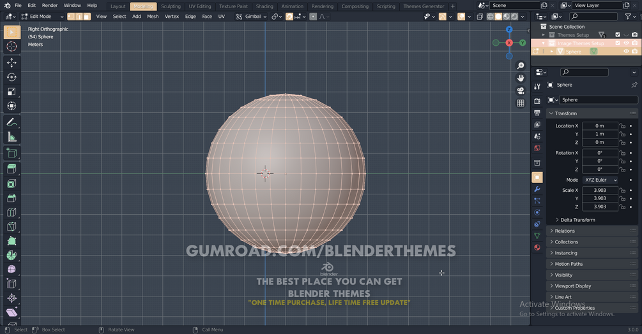Click the Zoom viewport gizmo icon

(x=521, y=66)
